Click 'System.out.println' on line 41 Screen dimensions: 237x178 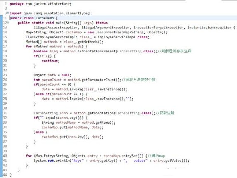pos(52,161)
